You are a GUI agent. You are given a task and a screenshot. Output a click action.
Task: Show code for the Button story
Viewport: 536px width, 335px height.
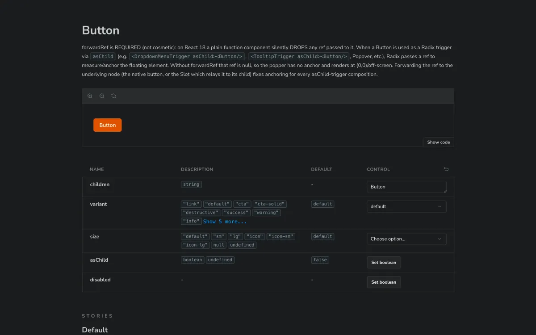coord(438,142)
